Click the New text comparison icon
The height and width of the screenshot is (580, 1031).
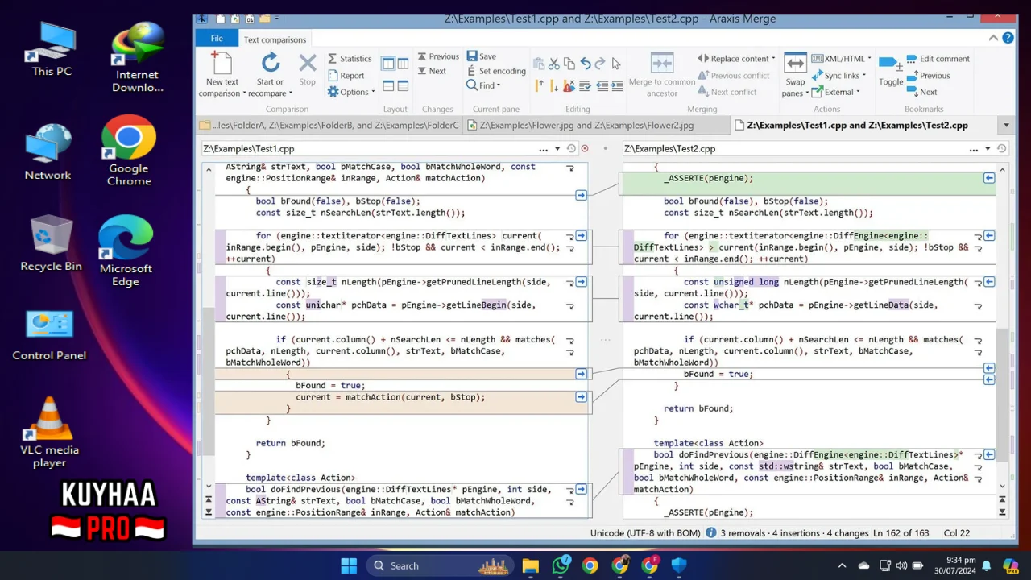click(222, 63)
